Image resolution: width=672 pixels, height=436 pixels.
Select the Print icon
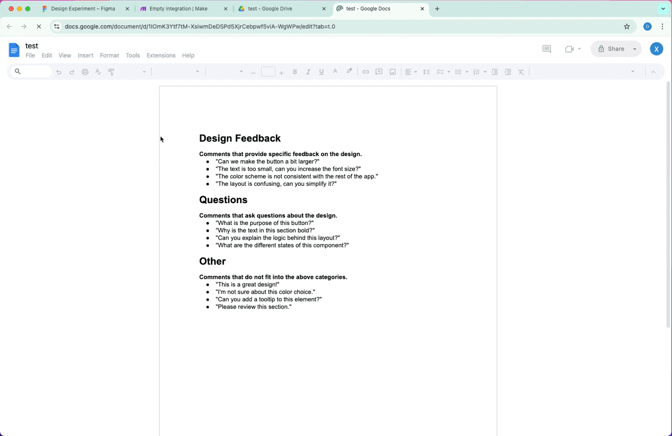tap(85, 72)
